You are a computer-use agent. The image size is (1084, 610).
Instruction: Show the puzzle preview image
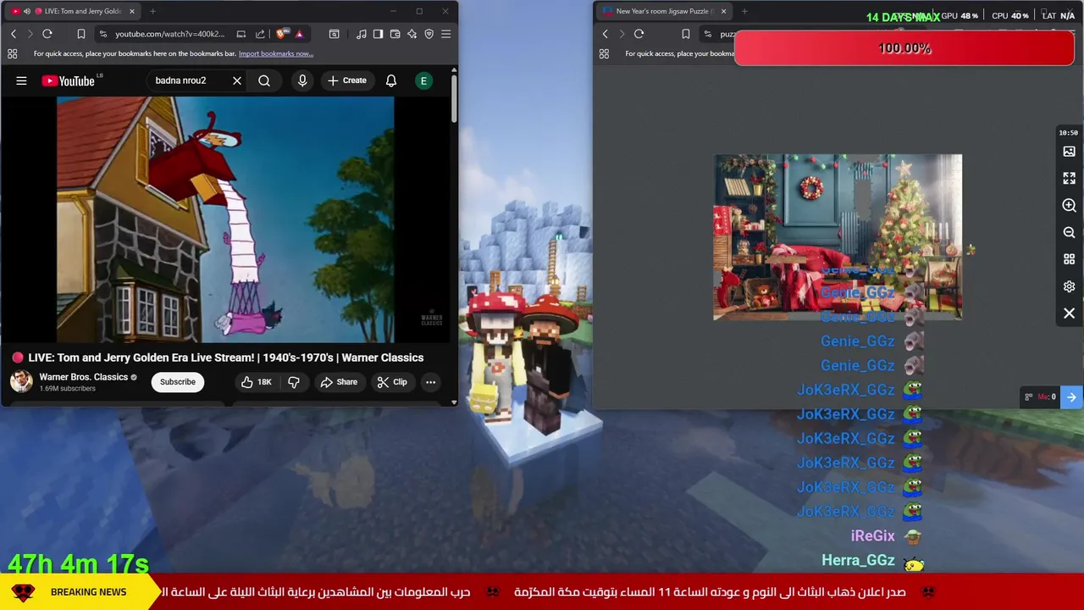(x=1069, y=152)
